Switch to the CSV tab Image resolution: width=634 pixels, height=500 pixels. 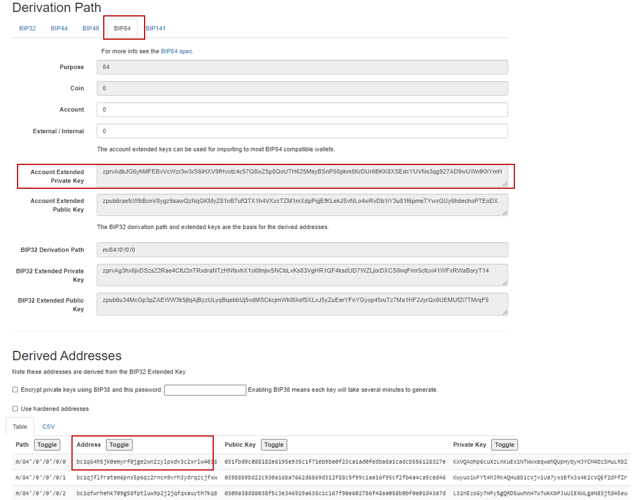tap(49, 427)
